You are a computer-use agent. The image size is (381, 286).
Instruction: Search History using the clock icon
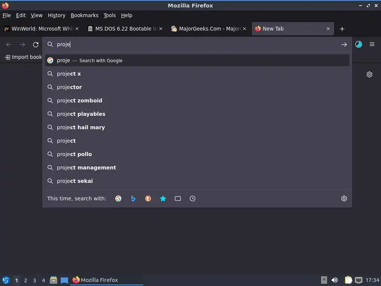click(192, 198)
